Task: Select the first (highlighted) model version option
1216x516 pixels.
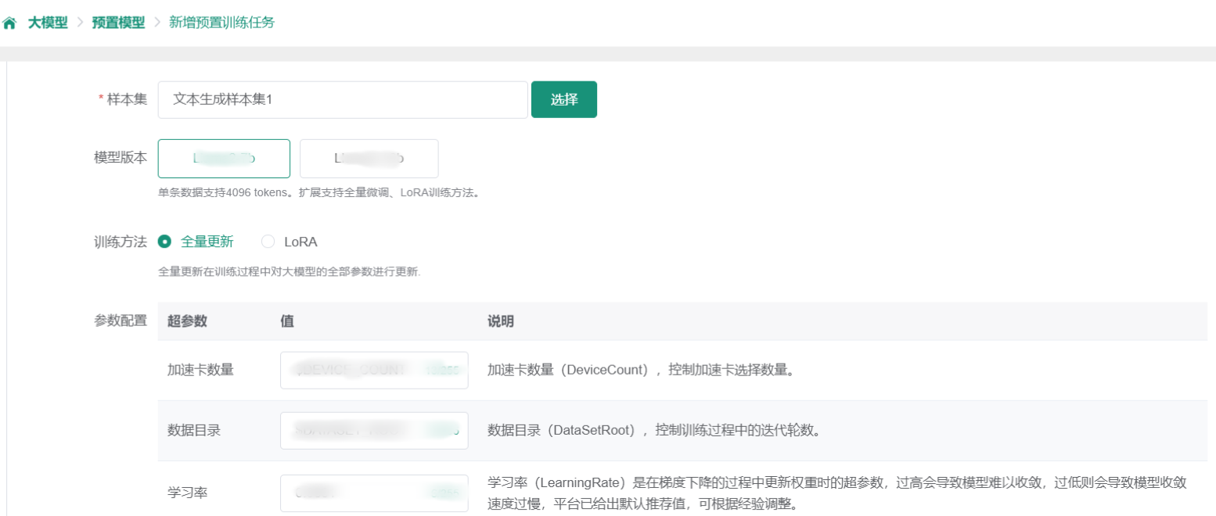Action: click(x=224, y=159)
